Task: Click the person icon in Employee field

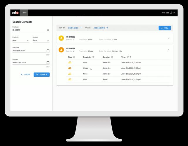Action: 48,30
